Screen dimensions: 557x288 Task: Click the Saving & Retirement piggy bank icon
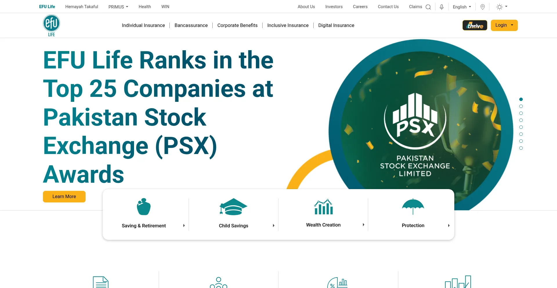point(144,207)
